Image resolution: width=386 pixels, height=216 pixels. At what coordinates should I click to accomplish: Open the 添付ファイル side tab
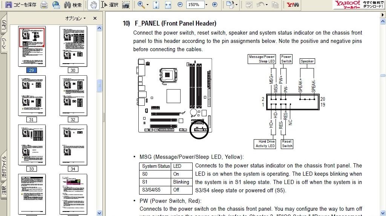pyautogui.click(x=3, y=167)
